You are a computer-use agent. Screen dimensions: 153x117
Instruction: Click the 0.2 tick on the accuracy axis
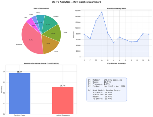point(4,93)
